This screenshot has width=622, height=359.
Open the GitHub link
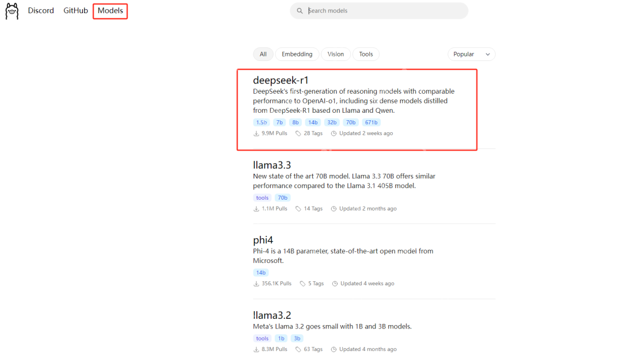pyautogui.click(x=76, y=11)
